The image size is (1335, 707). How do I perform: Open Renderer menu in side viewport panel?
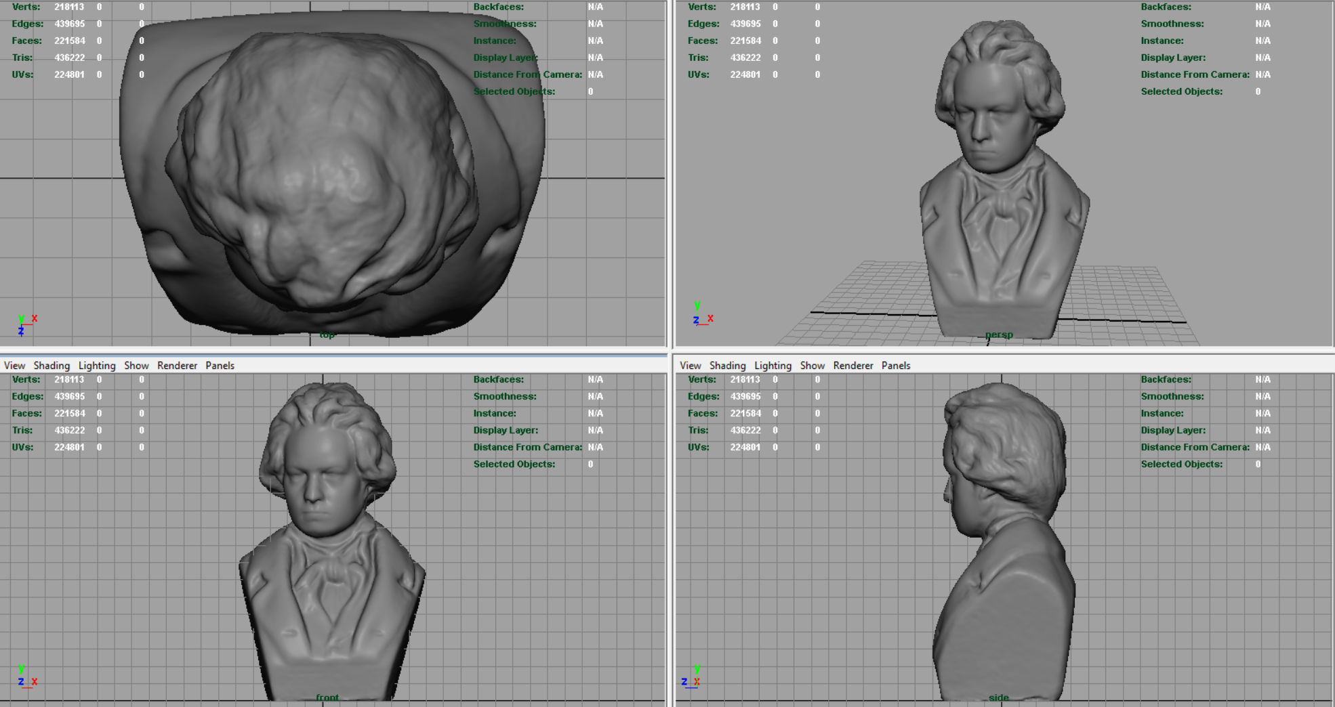853,365
